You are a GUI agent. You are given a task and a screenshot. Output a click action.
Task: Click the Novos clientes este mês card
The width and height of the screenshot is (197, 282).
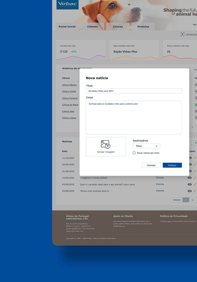coord(180,50)
